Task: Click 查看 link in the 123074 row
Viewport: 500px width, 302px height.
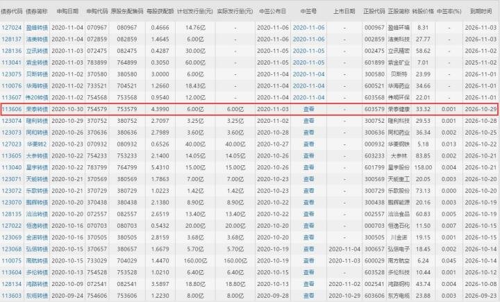Action: pyautogui.click(x=308, y=121)
